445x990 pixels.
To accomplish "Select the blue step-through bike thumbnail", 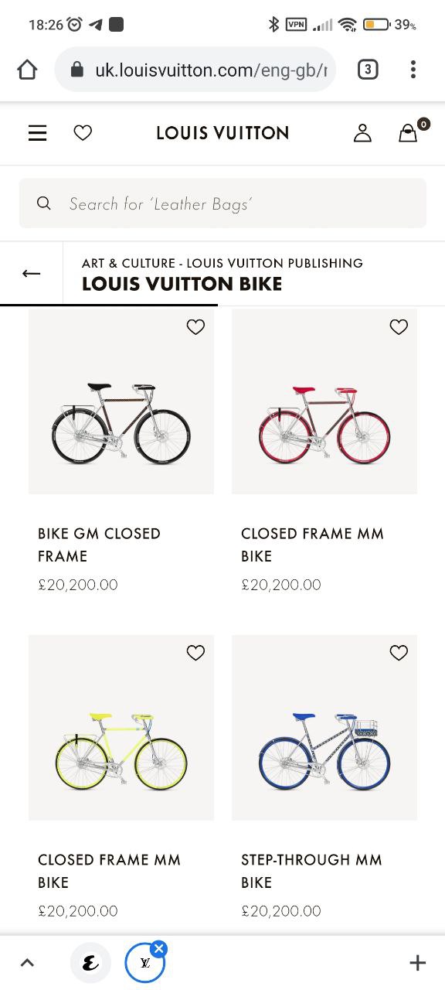I will click(324, 728).
